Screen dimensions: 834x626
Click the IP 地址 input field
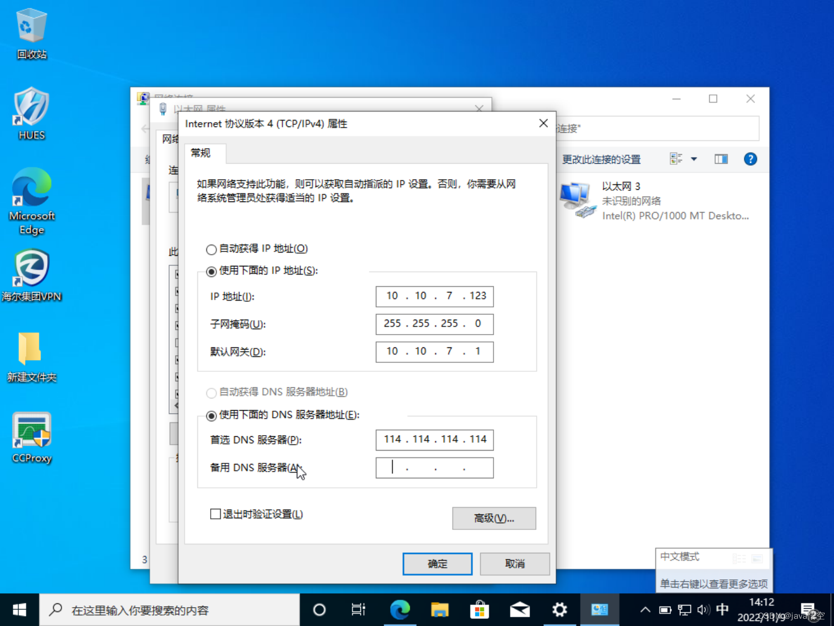pos(435,296)
